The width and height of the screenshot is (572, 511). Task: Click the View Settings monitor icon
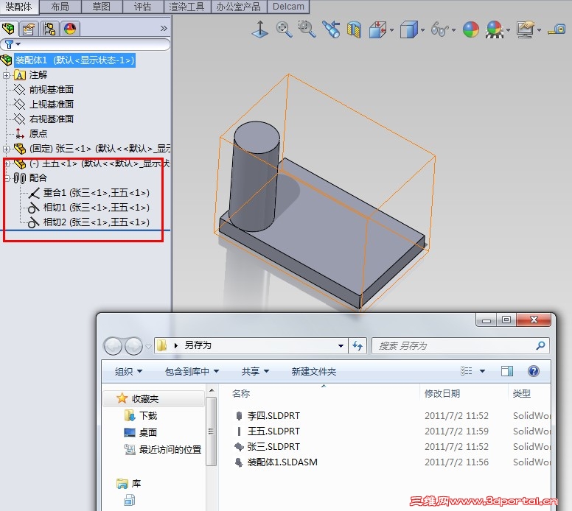[526, 29]
